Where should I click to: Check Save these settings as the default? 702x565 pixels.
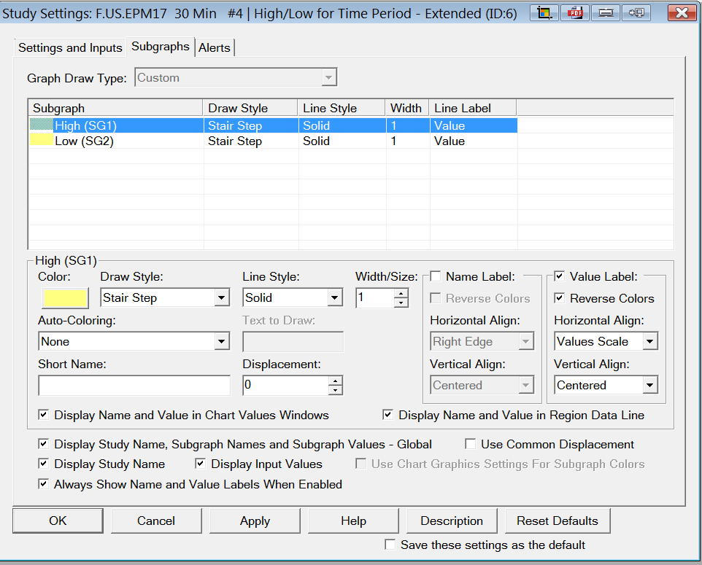click(x=390, y=545)
